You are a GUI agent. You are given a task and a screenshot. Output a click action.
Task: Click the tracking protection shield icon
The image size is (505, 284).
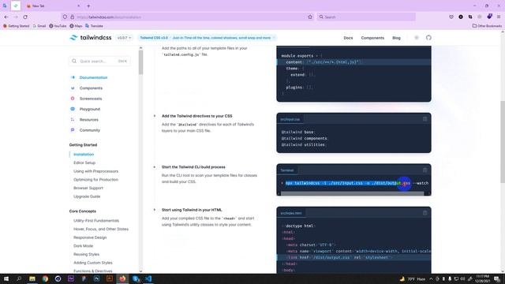point(65,17)
